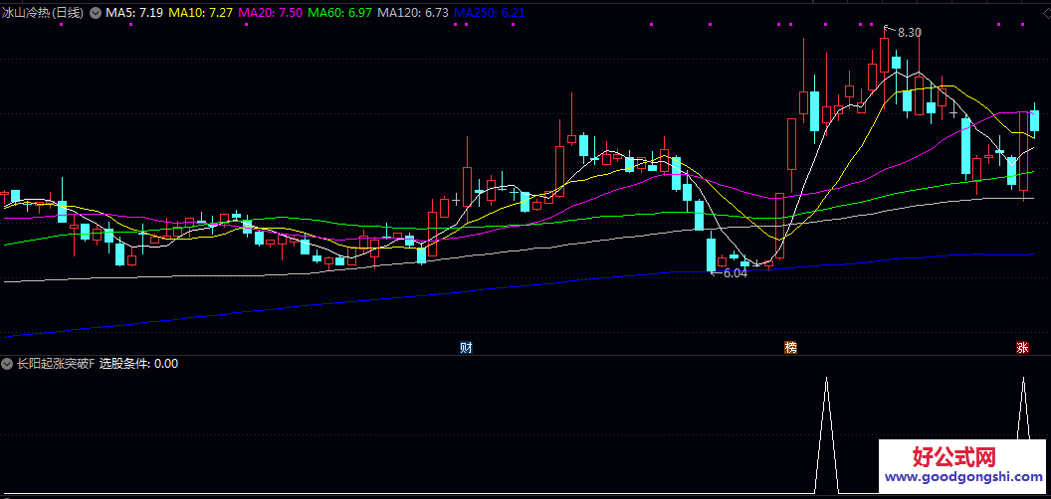Click the first signal spike in indicator panel

coord(826,435)
